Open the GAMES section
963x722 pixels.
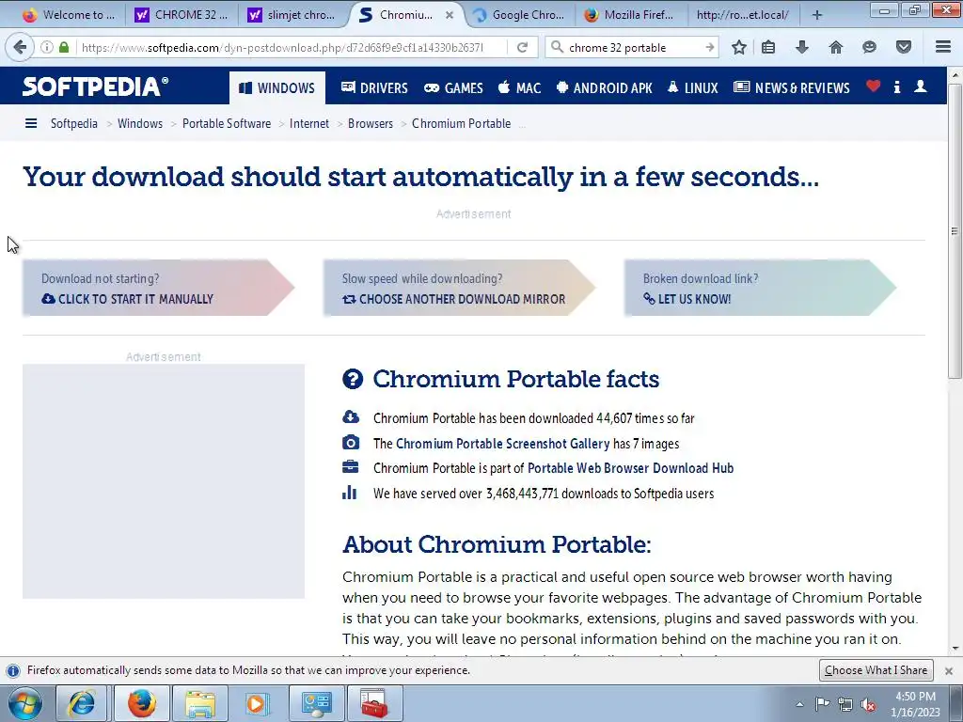[x=454, y=87]
